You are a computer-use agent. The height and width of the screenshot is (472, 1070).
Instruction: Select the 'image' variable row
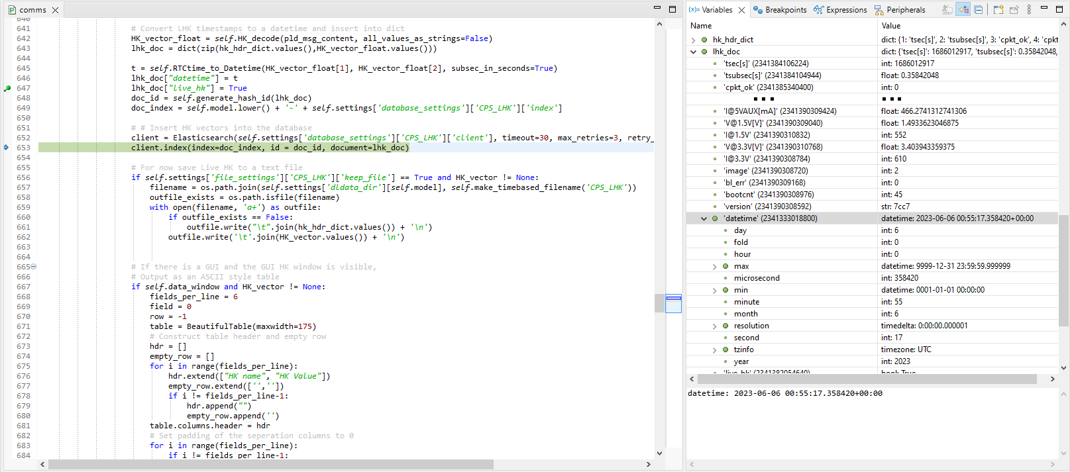coord(873,171)
